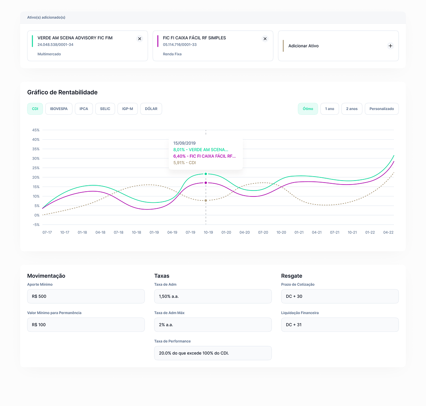This screenshot has width=426, height=406.
Task: Select the Prazo de Cotização field
Action: [340, 296]
